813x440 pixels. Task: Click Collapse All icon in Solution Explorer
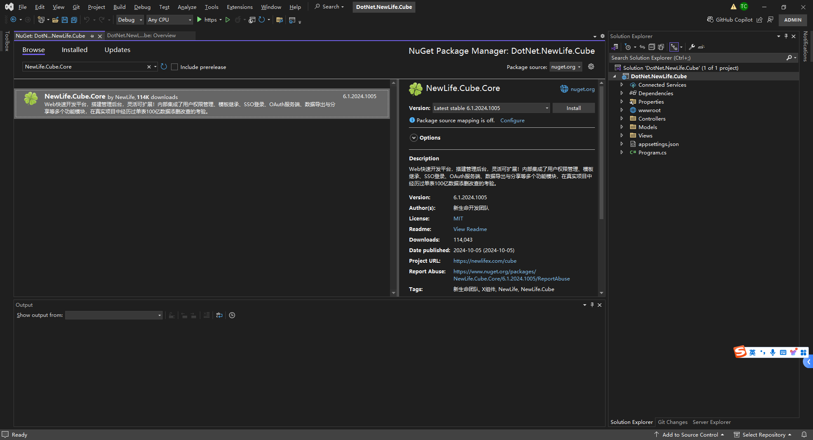tap(652, 47)
